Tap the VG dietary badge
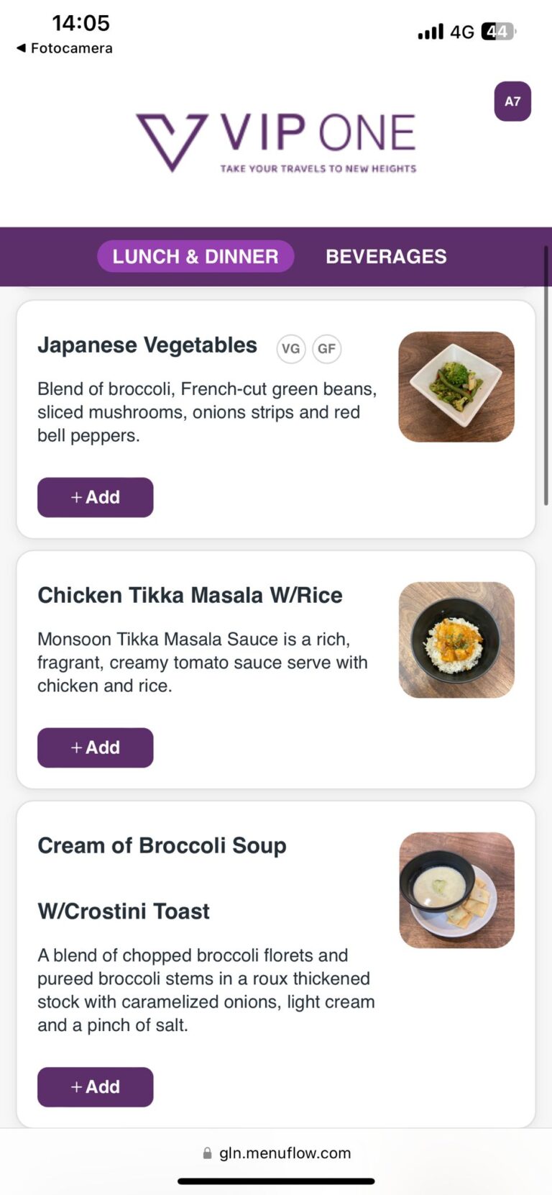 point(290,349)
